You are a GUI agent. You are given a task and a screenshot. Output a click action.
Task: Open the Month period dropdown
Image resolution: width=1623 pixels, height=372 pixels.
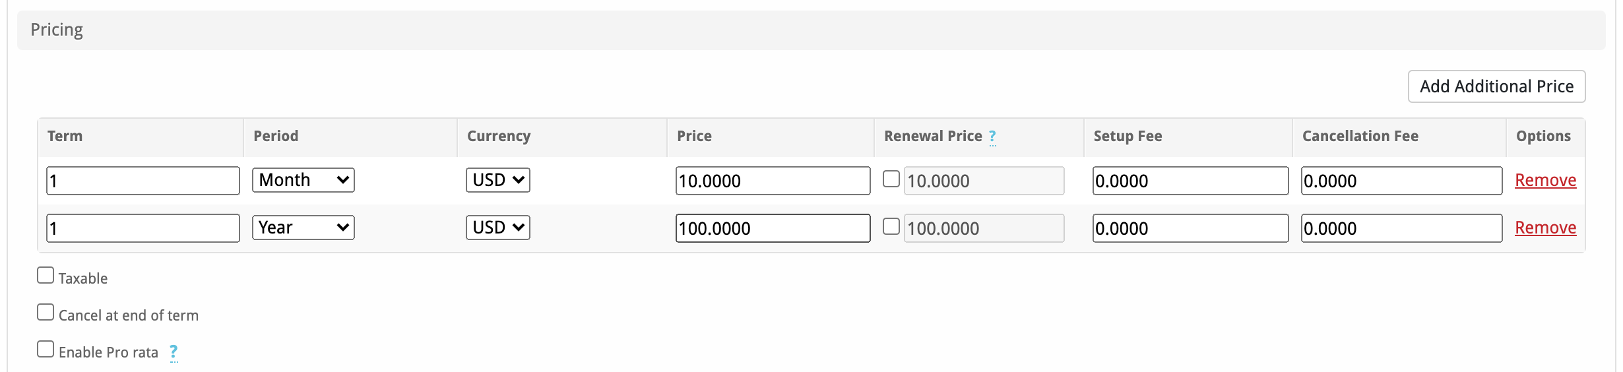click(x=303, y=180)
